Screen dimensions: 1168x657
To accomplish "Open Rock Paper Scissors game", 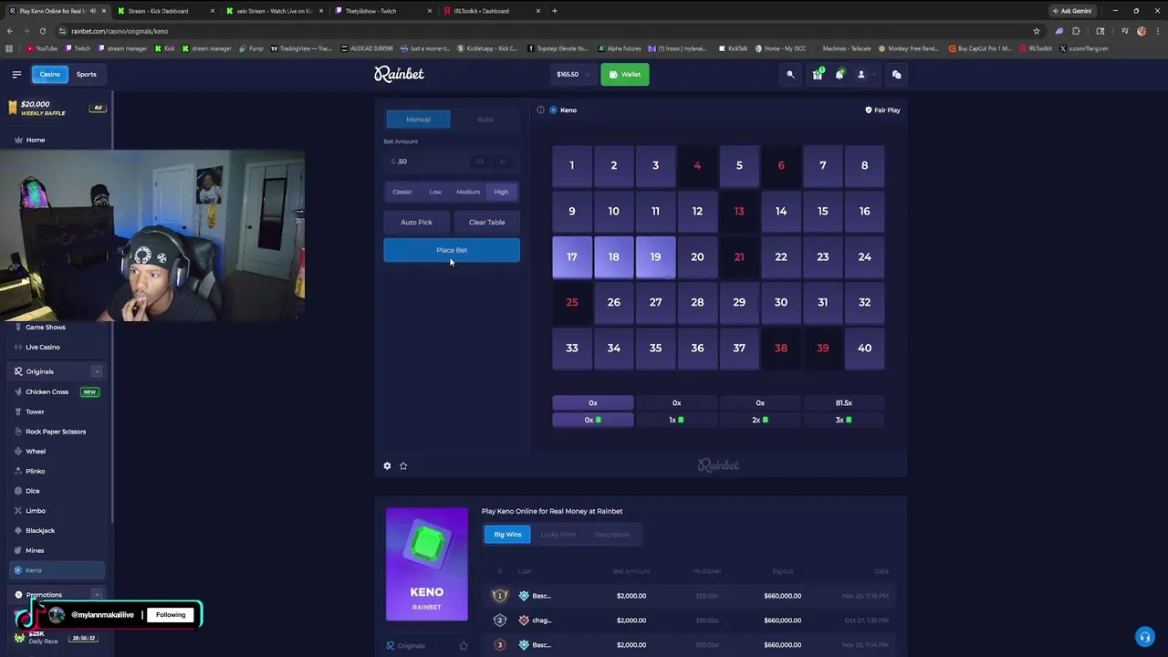I will pos(55,432).
